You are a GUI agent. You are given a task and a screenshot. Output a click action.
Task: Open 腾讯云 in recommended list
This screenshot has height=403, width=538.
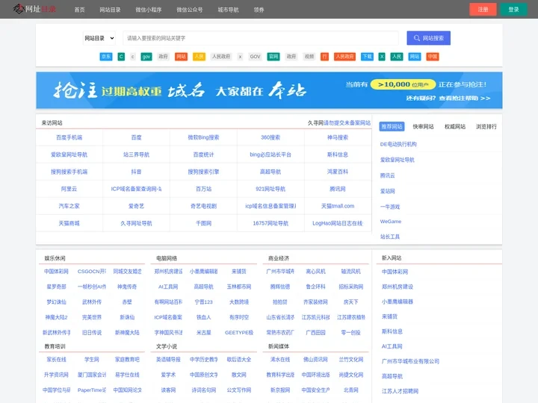(387, 175)
